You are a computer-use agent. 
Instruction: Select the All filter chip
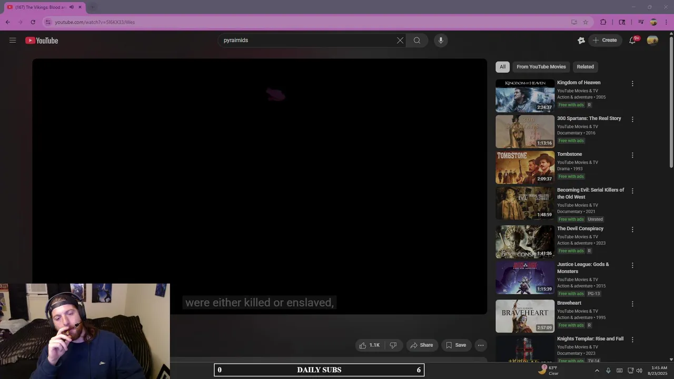[502, 67]
